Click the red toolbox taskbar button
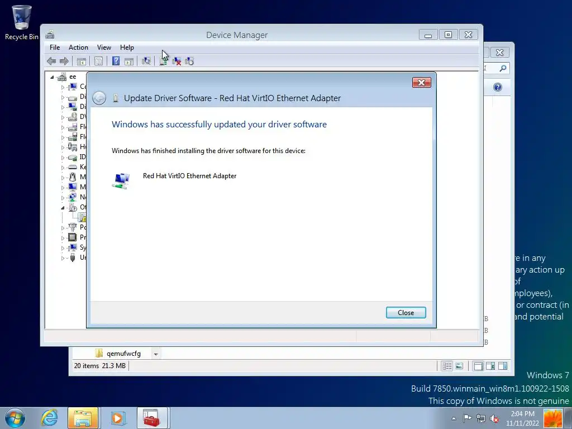Image resolution: width=572 pixels, height=429 pixels. click(x=152, y=418)
